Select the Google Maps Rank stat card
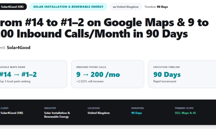Screen dimensions: 216x129 tap(33, 74)
